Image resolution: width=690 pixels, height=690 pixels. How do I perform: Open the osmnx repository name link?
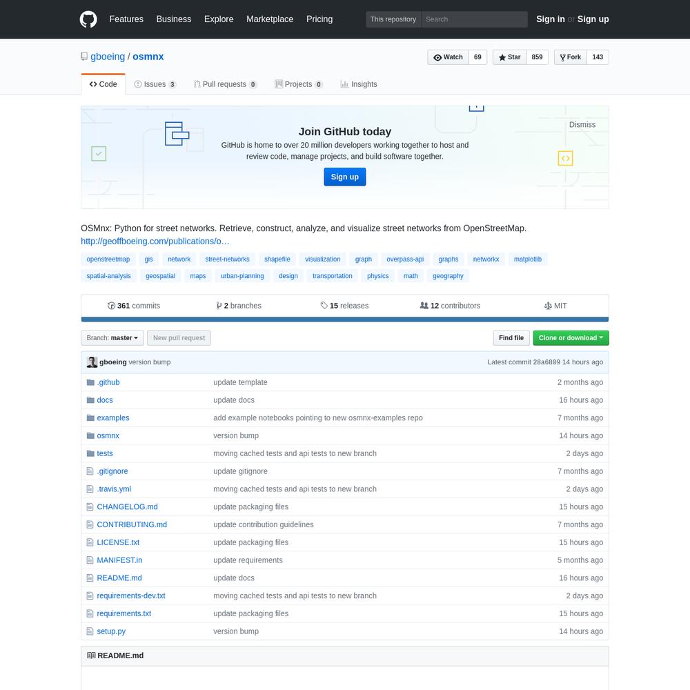point(148,57)
